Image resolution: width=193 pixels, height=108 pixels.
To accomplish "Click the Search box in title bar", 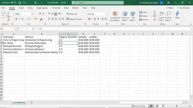I will pos(98,3).
